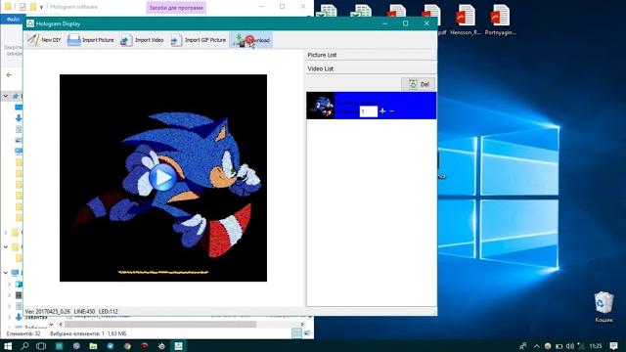Expand the Video List section
The image size is (626, 352).
point(372,68)
